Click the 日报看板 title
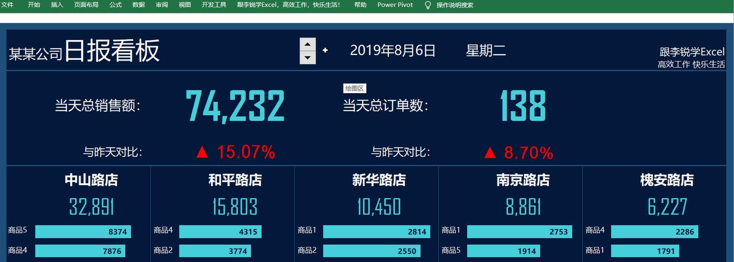Screen dimensions: 734x262 click(x=112, y=51)
